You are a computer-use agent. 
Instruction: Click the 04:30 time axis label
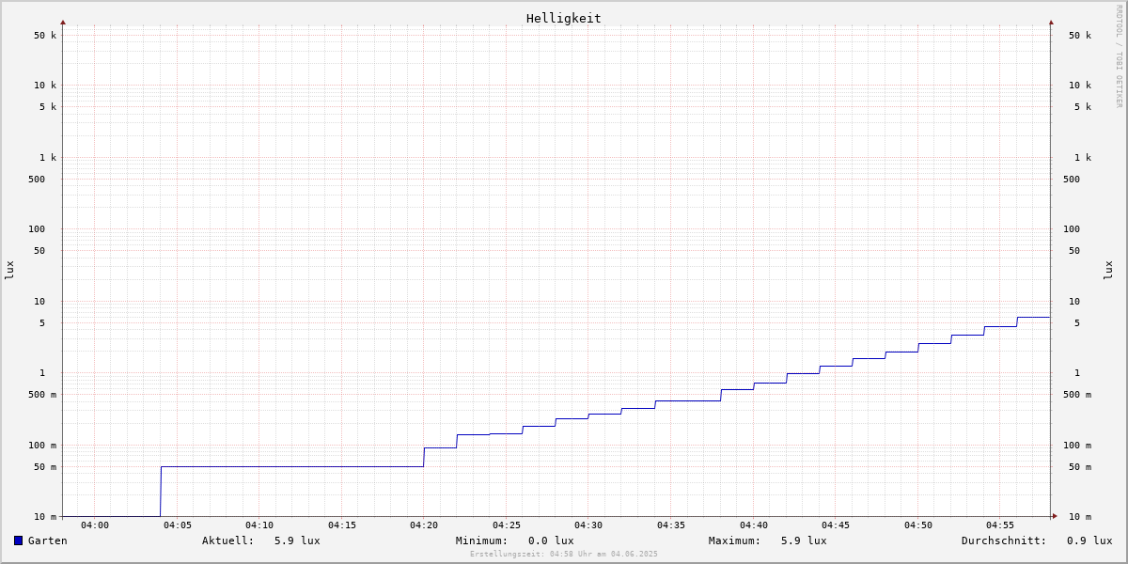pyautogui.click(x=588, y=525)
